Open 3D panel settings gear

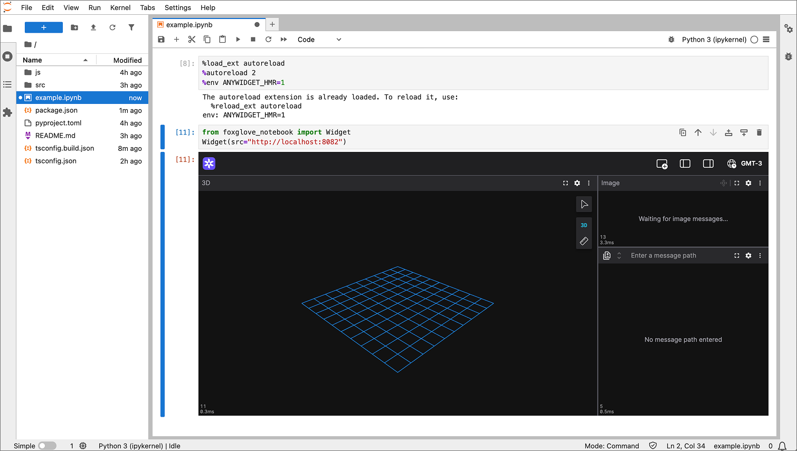click(x=577, y=183)
